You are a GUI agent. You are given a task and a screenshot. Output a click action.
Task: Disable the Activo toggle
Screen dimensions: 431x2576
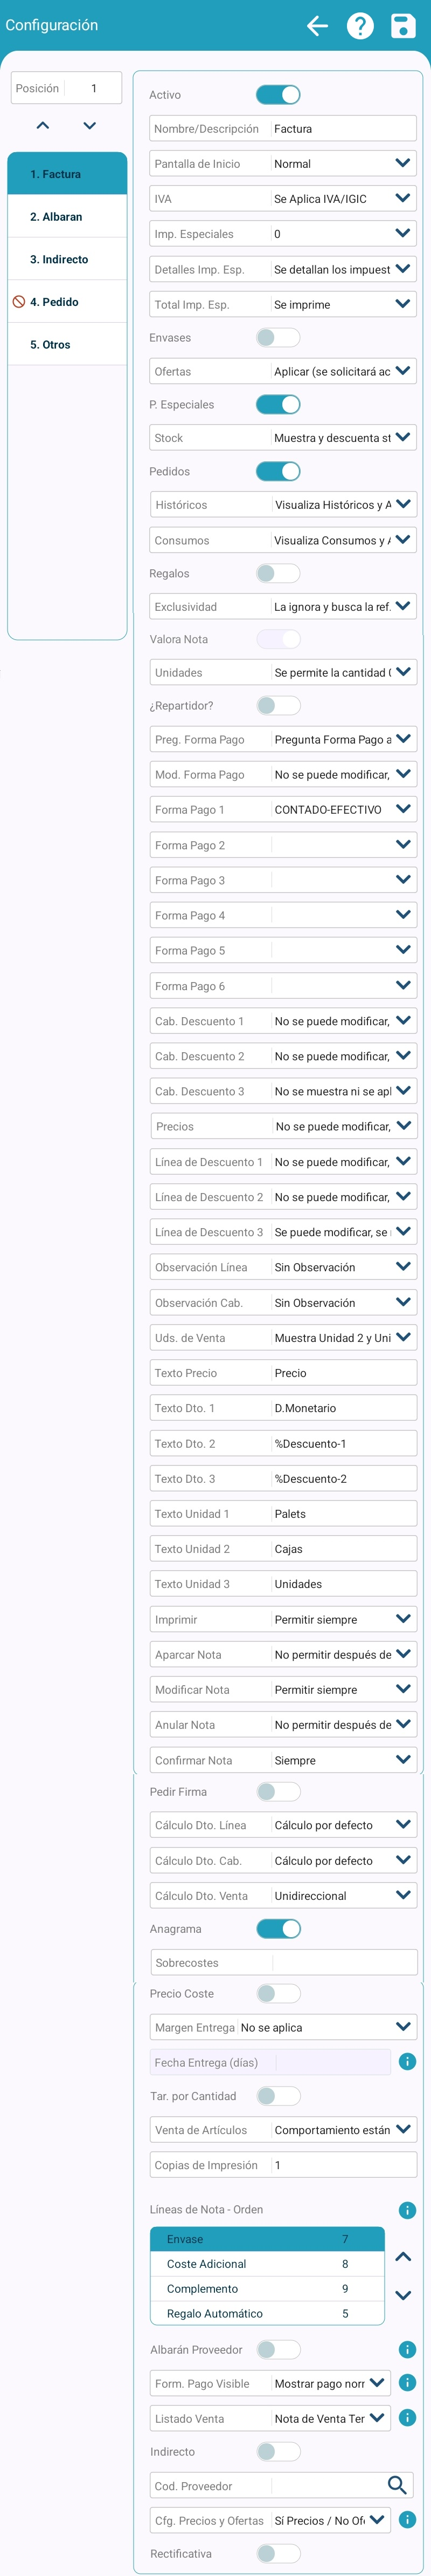(x=277, y=95)
